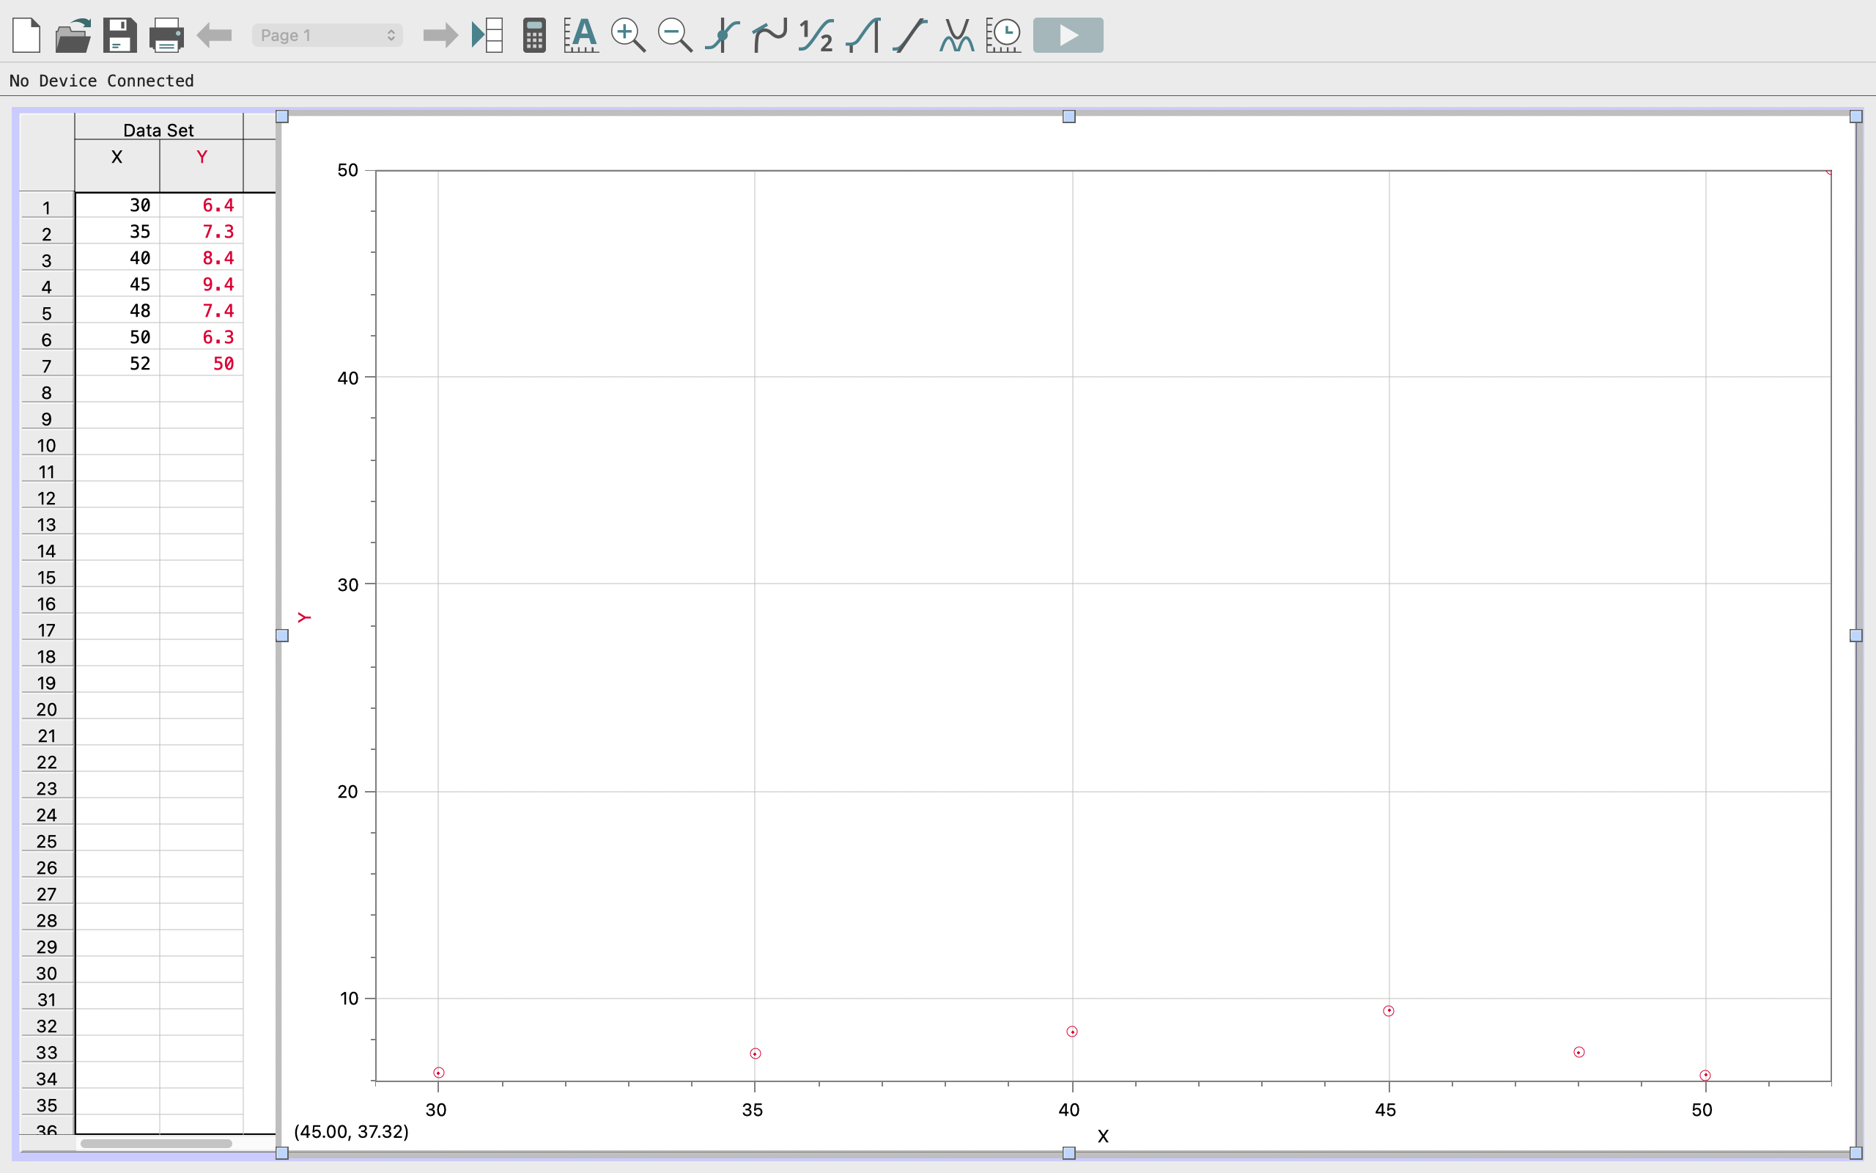Screen dimensions: 1876x1173
Task: Select the Zoom In magnifier
Action: [x=628, y=35]
